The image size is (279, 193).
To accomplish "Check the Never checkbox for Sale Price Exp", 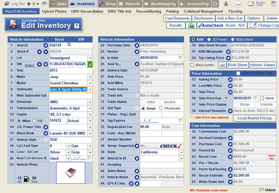I will pyautogui.click(x=262, y=98).
